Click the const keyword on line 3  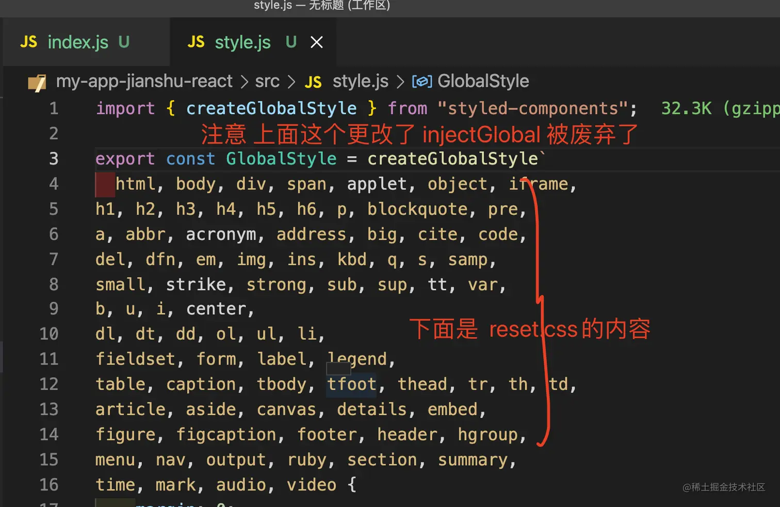pos(191,159)
